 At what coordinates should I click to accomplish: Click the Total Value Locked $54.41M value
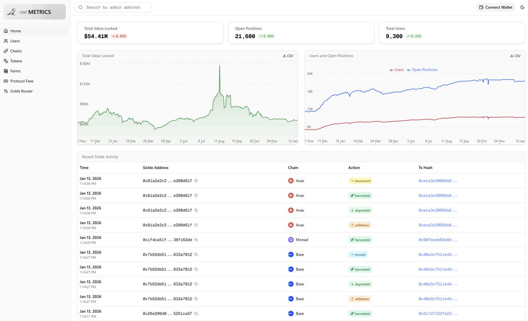pos(96,36)
